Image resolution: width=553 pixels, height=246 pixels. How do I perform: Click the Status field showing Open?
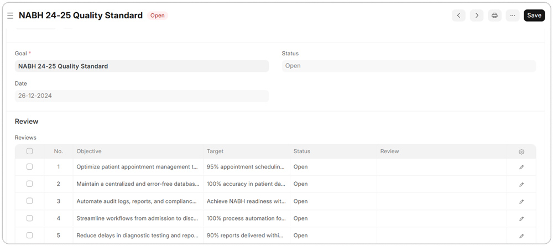pos(409,66)
